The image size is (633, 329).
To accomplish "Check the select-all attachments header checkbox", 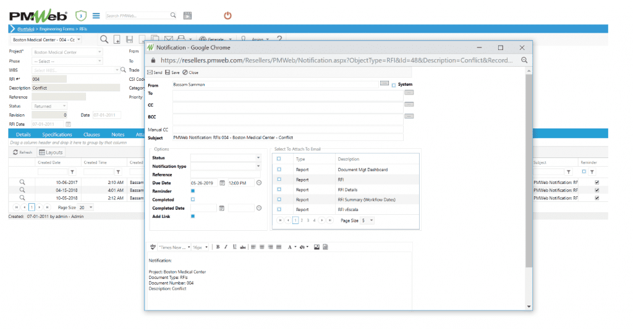I will 279,159.
